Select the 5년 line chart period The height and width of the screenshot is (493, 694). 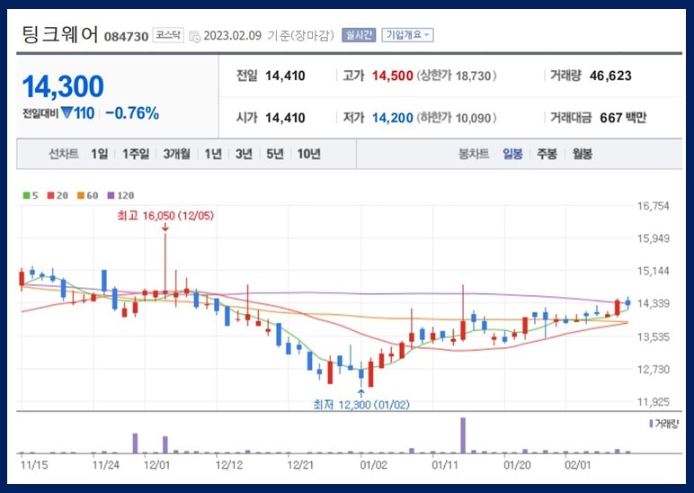[x=275, y=154]
